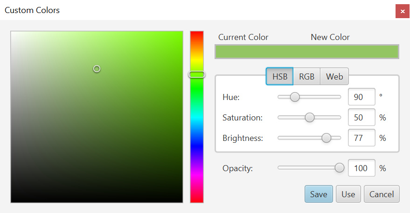Viewport: 410px width, 213px height.
Task: Switch to the Web tab
Action: [x=334, y=76]
